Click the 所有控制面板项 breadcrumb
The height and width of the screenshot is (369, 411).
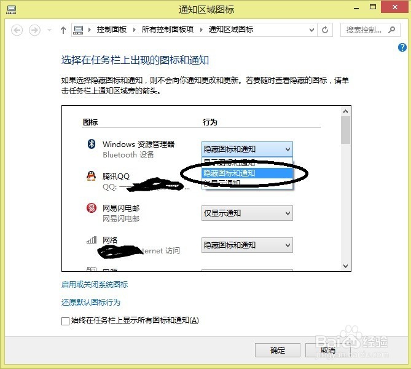pyautogui.click(x=168, y=30)
